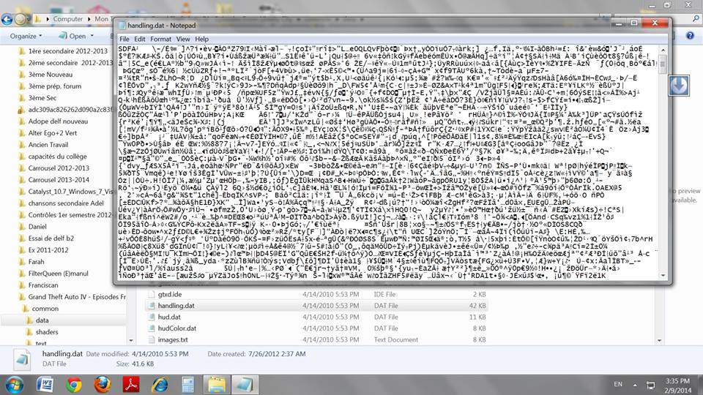Select the images.txt file
Screen dimensions: 703x395
(x=173, y=339)
